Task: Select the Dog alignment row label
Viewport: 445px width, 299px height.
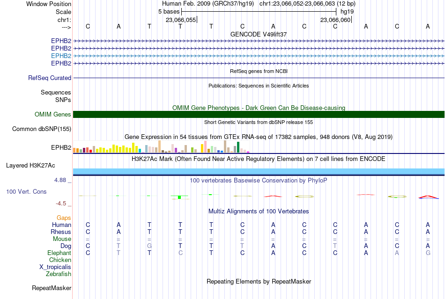Action: pos(66,246)
